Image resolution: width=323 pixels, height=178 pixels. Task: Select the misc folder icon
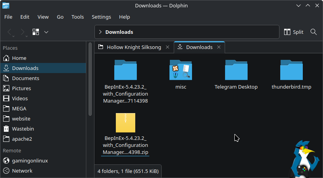[x=181, y=70]
